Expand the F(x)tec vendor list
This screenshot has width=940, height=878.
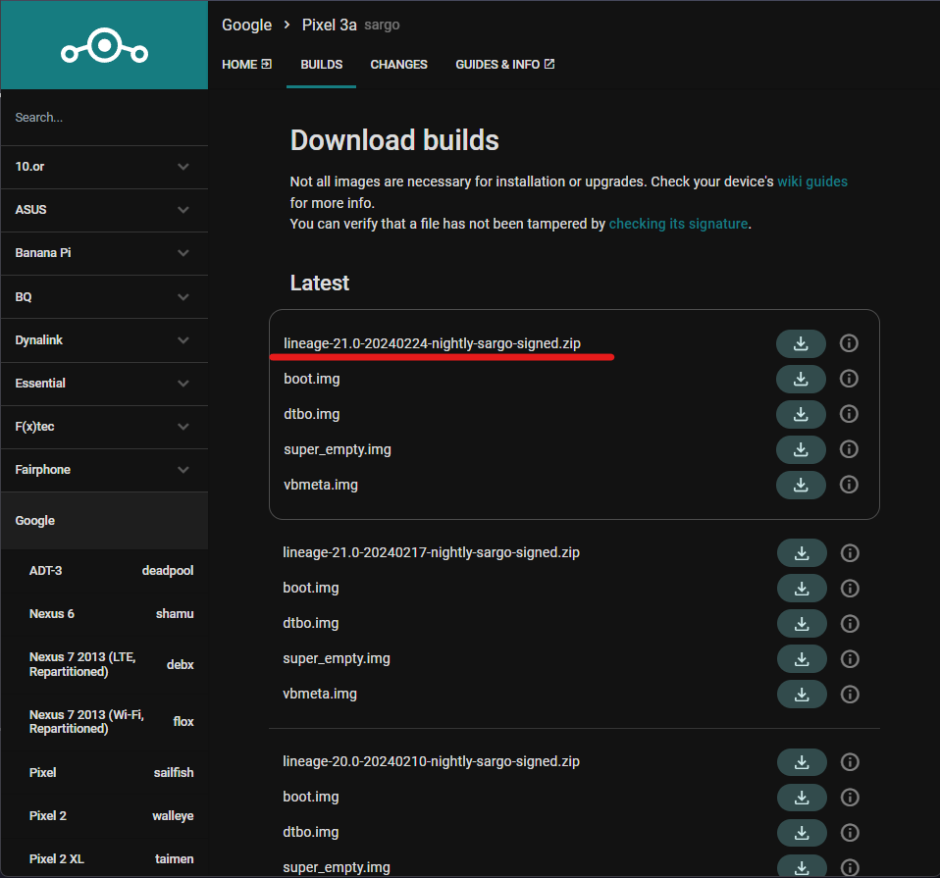(104, 426)
